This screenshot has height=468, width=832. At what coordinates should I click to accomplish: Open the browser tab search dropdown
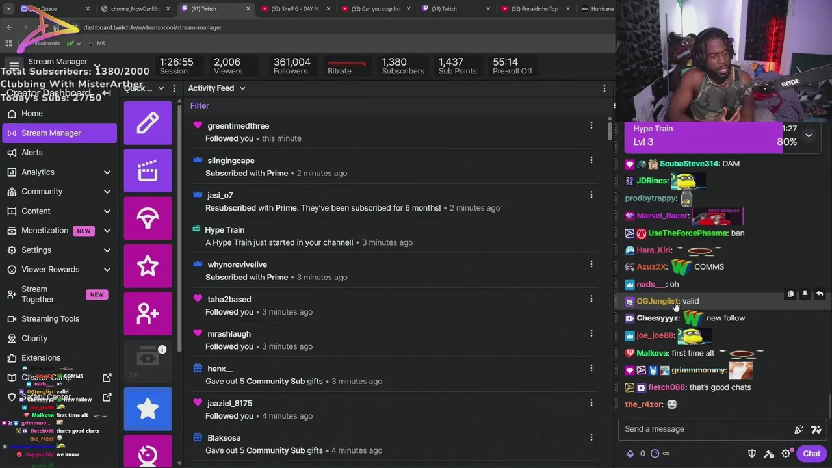pyautogui.click(x=8, y=9)
